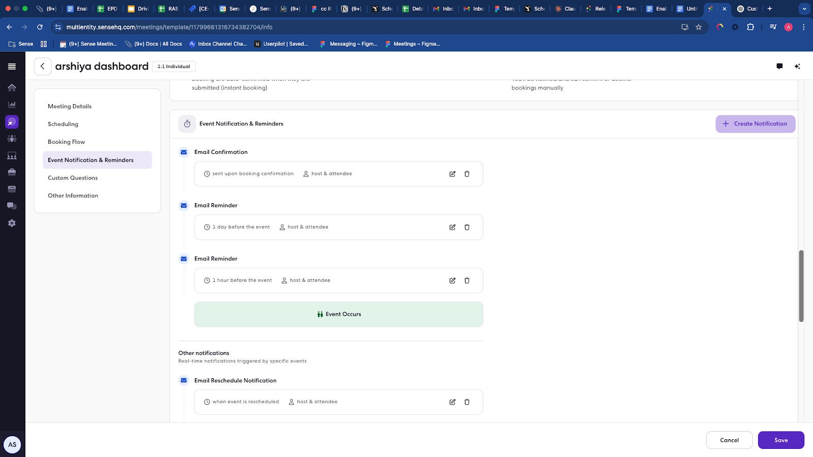The height and width of the screenshot is (457, 813).
Task: Select the highlighted meetings icon in the sidebar
Action: [x=12, y=122]
